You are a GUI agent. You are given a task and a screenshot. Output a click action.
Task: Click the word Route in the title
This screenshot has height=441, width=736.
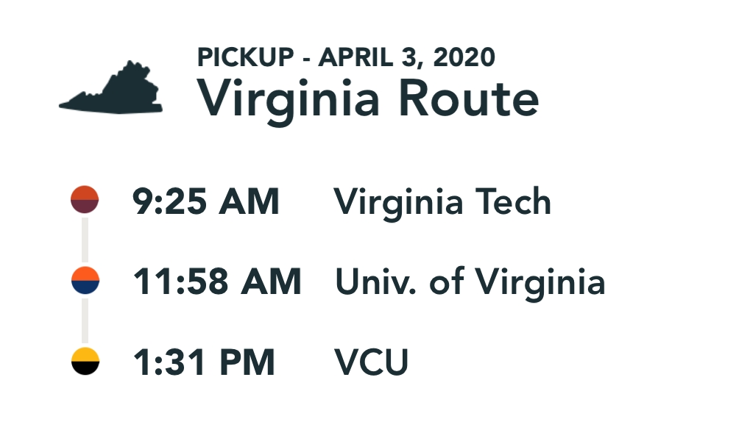(468, 98)
